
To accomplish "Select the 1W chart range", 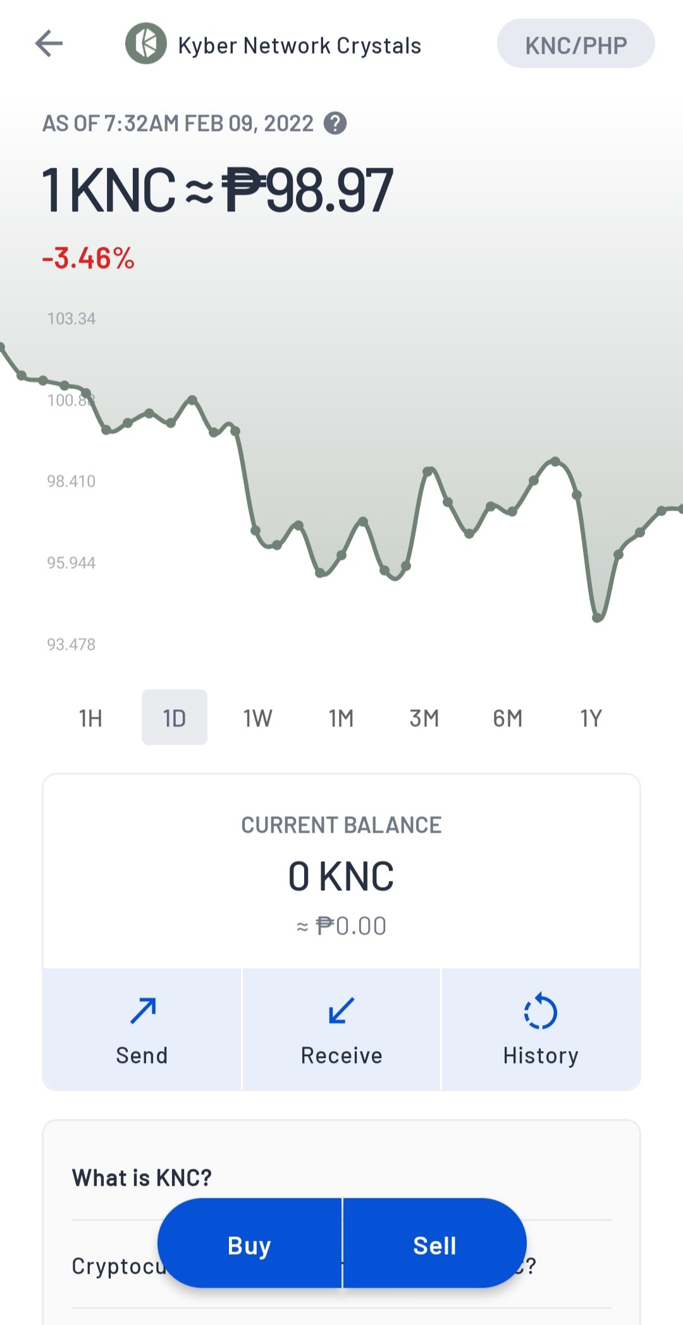I will click(x=258, y=718).
